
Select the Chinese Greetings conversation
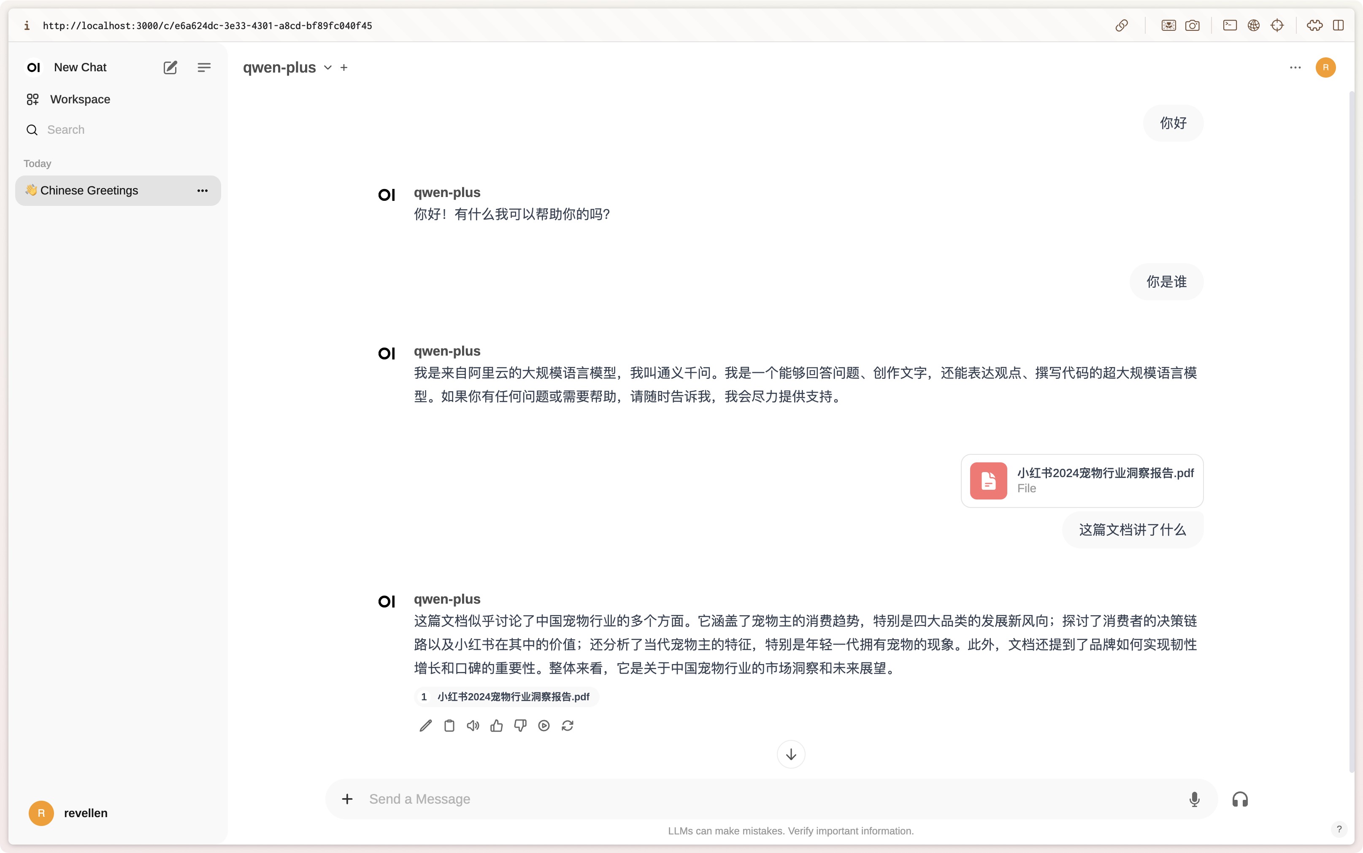[89, 191]
